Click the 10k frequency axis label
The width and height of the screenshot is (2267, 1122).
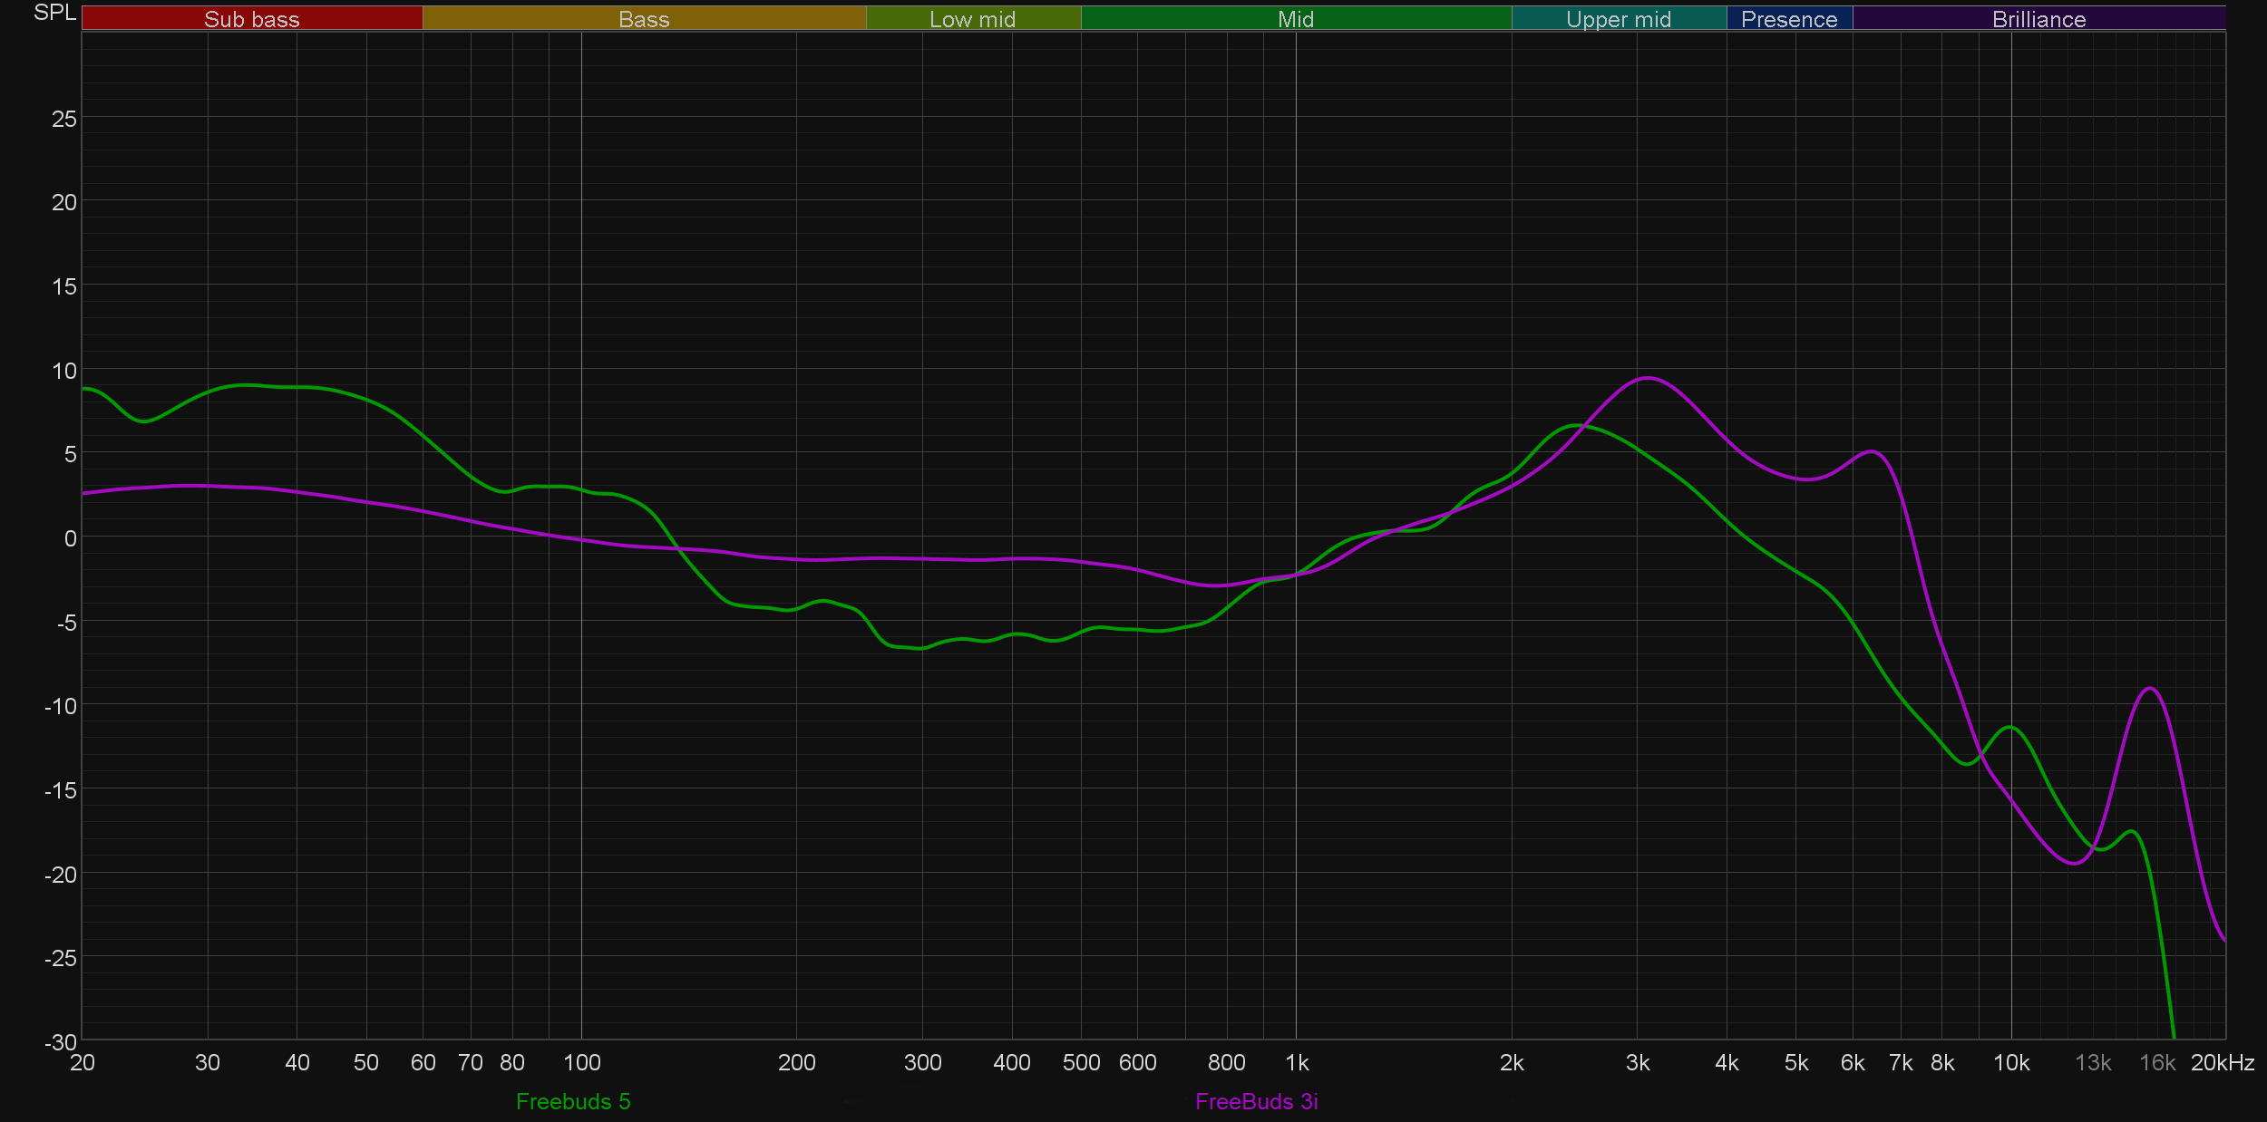point(2010,1062)
